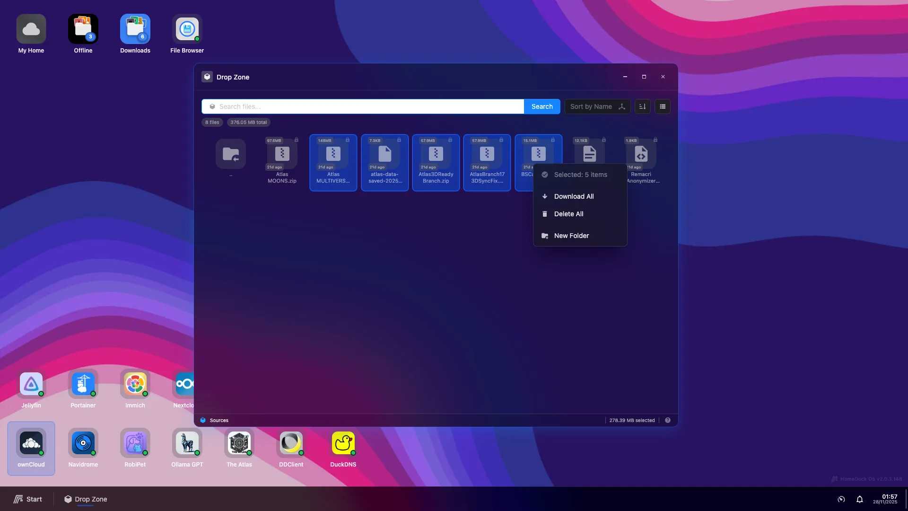
Task: Click the Sources icon in Drop Zone status bar
Action: pyautogui.click(x=203, y=420)
